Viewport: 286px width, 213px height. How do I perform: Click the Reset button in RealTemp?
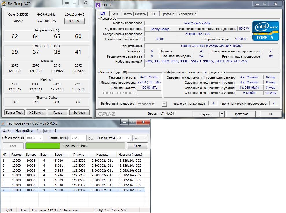click(x=58, y=113)
